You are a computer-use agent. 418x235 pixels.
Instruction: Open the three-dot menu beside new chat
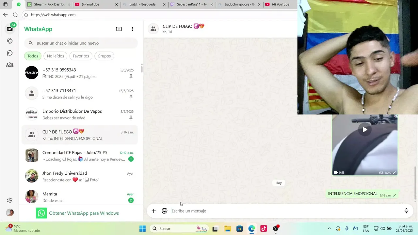132,29
